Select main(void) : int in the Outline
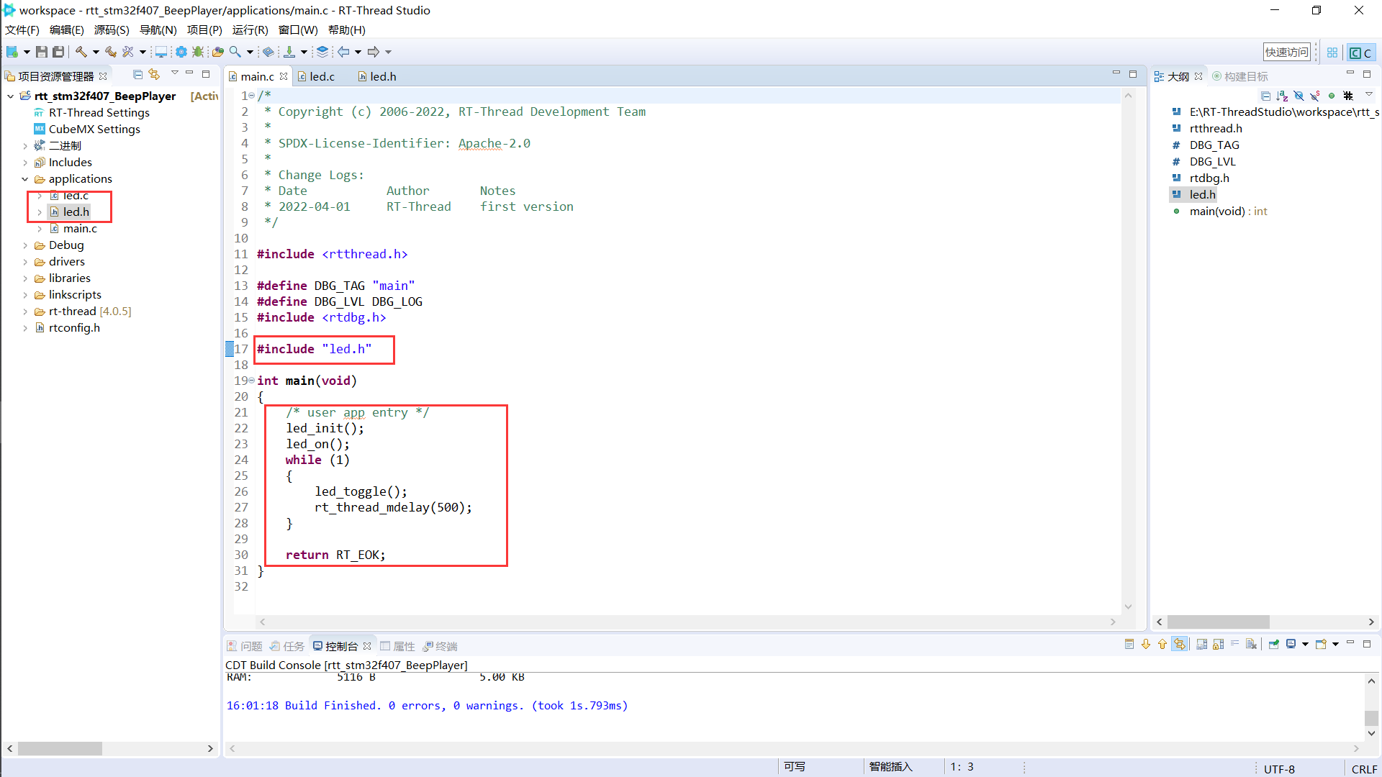The image size is (1382, 777). coord(1227,211)
